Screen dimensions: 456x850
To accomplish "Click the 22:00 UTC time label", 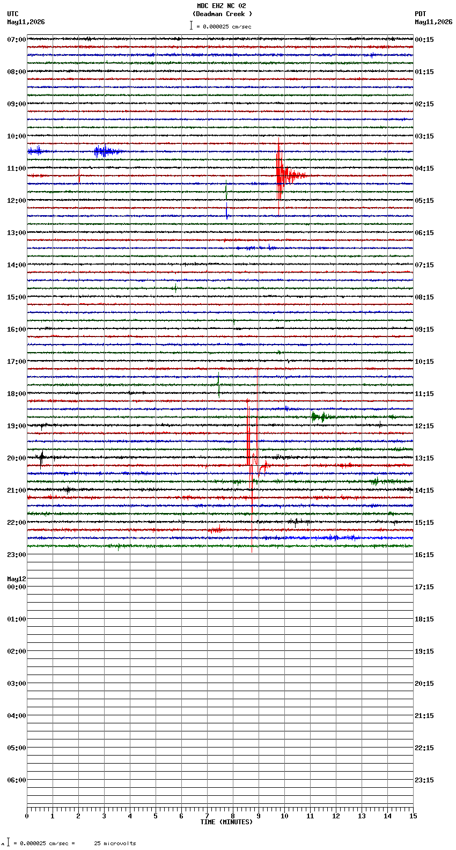I will coord(17,523).
